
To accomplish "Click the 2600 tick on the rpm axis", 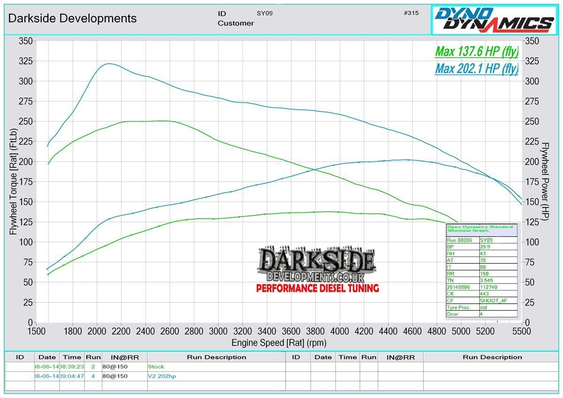I will pos(169,331).
